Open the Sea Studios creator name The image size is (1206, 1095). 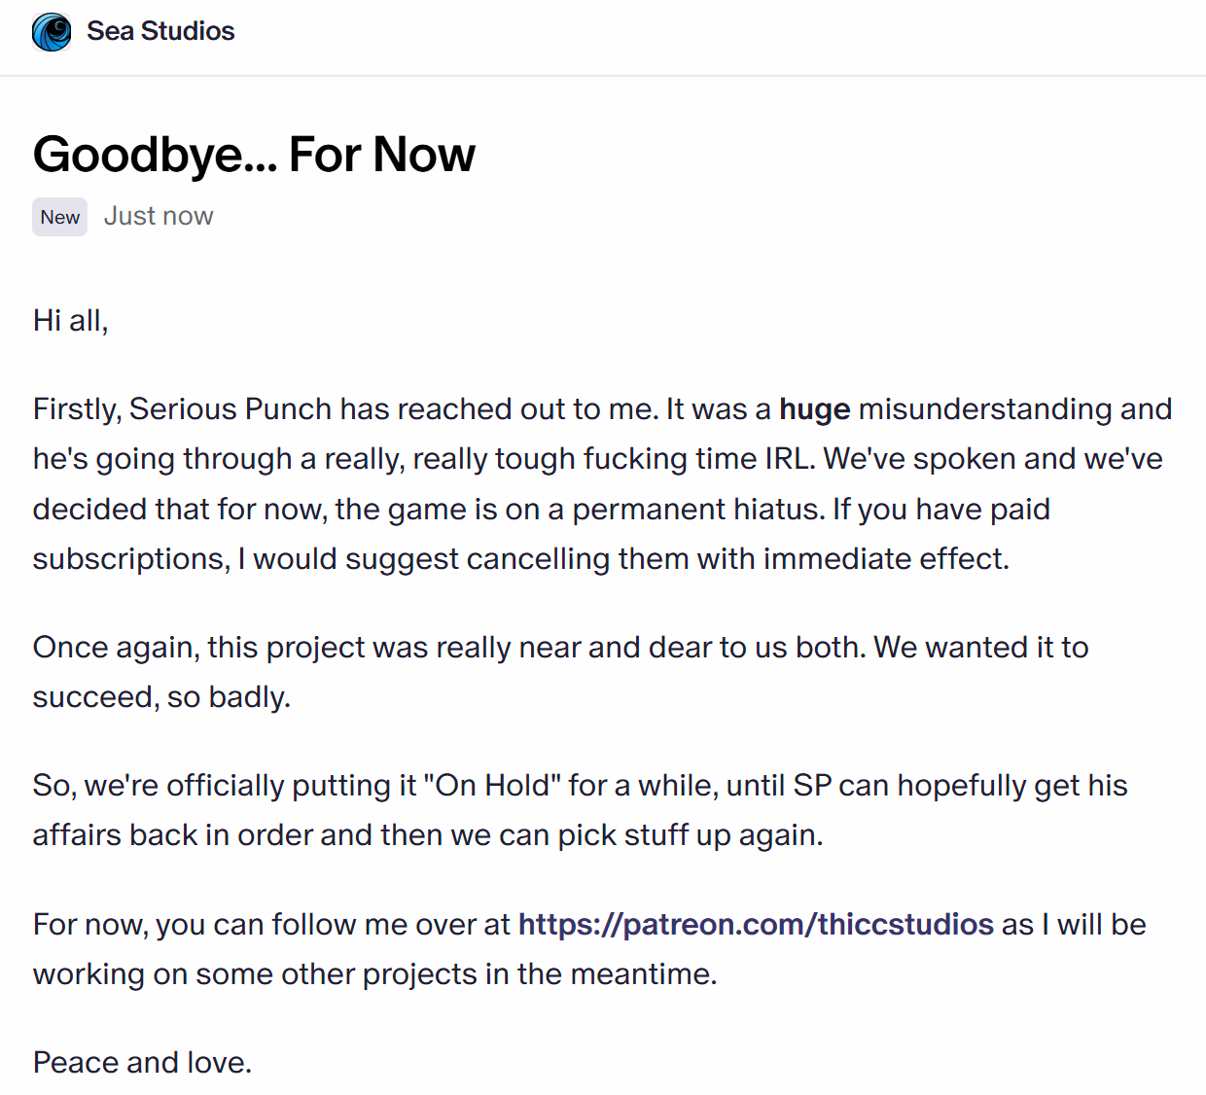coord(160,31)
